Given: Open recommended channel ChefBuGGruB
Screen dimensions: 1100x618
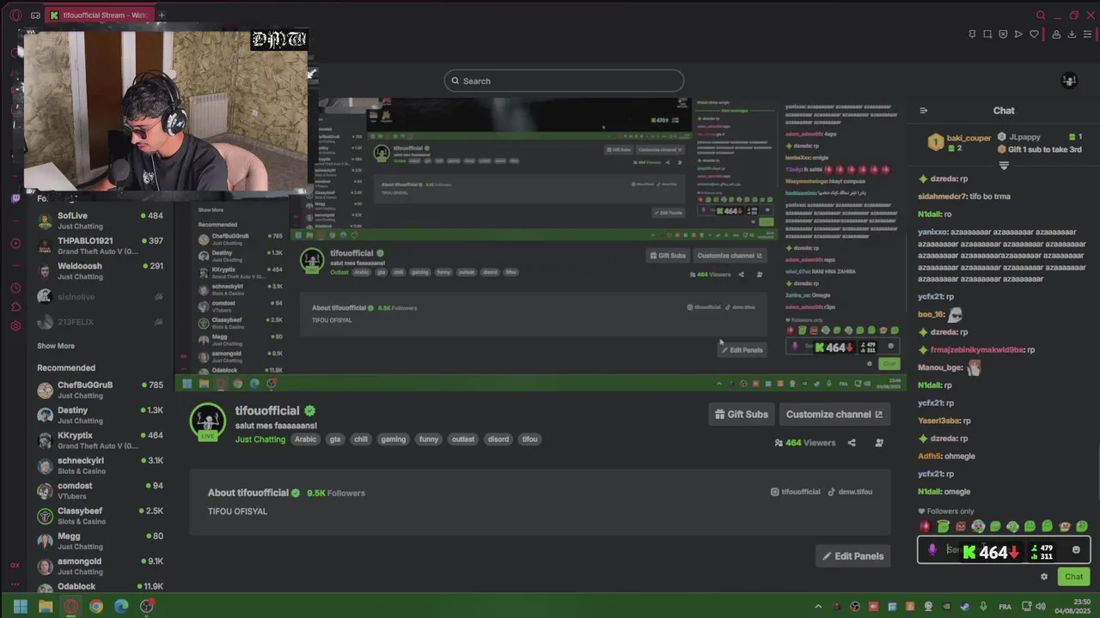Looking at the screenshot, I should pyautogui.click(x=100, y=390).
